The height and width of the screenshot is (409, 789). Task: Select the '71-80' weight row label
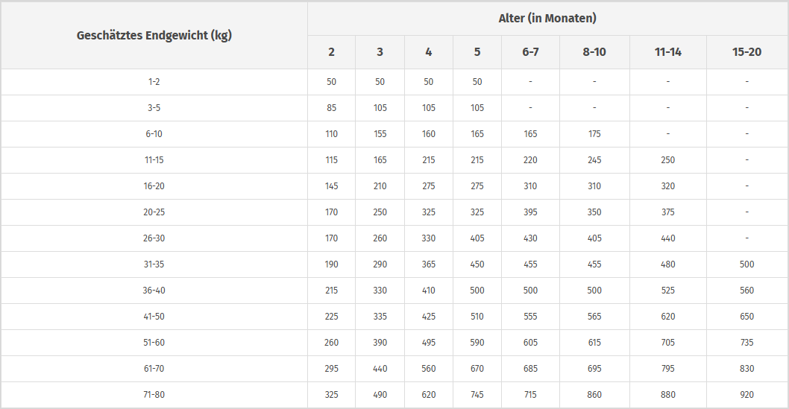coord(154,395)
